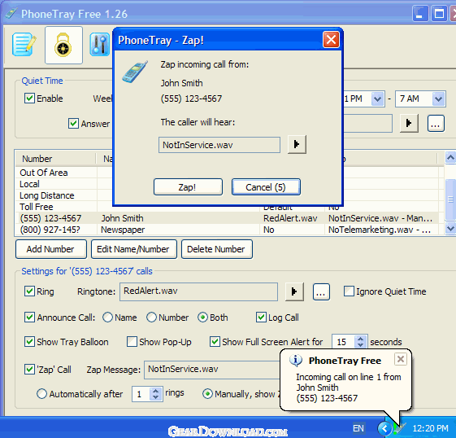Toggle Quiet Time Enable checkbox
The height and width of the screenshot is (438, 456).
(x=29, y=99)
